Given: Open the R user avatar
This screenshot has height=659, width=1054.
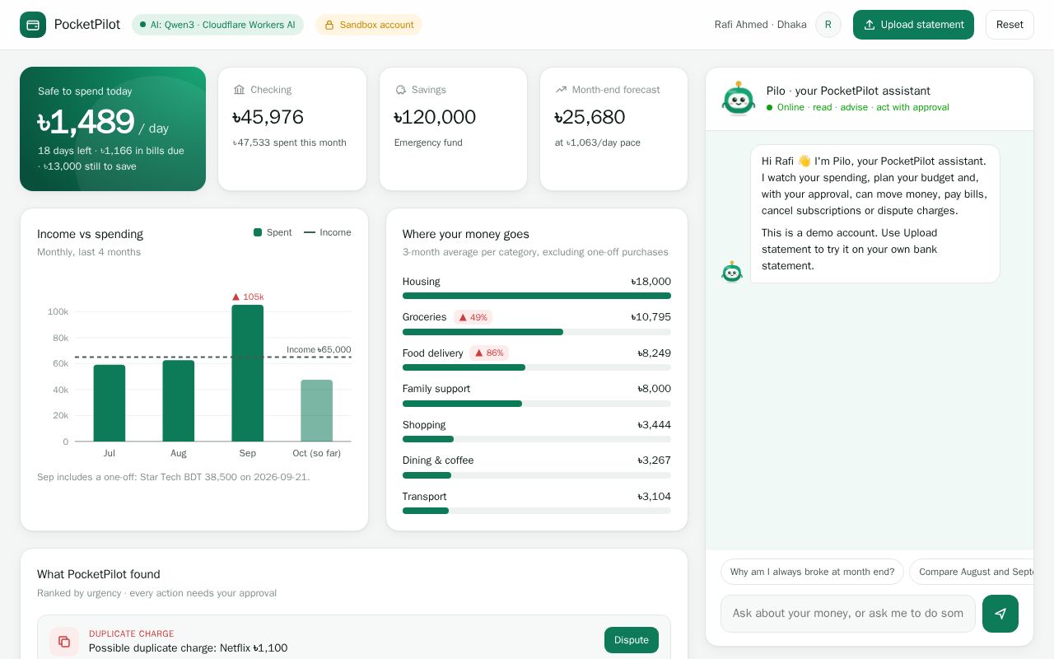Looking at the screenshot, I should [828, 25].
